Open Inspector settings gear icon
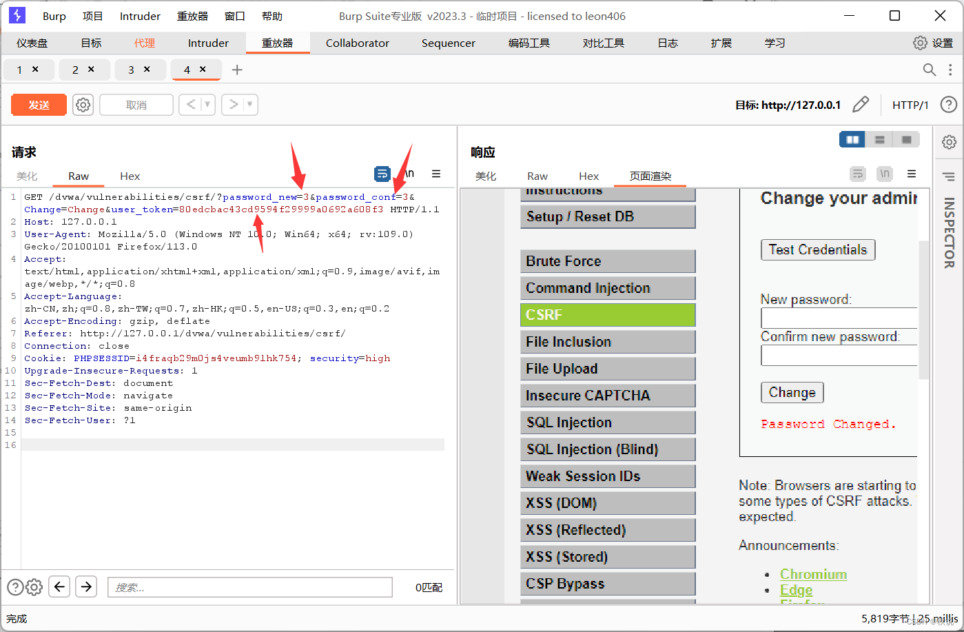This screenshot has height=632, width=964. click(950, 142)
